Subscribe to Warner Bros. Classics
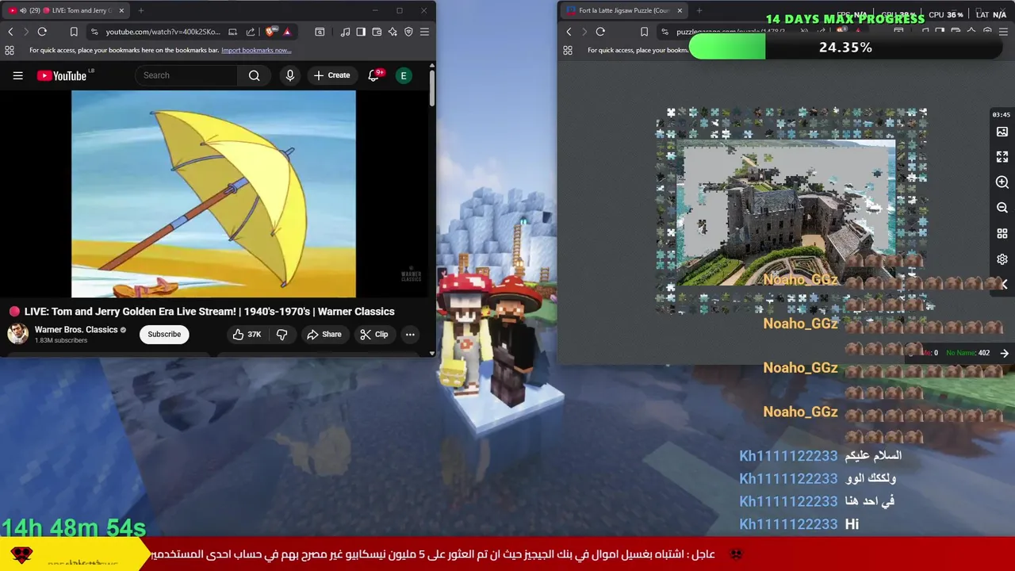Screen dimensions: 1015x571 coord(164,334)
